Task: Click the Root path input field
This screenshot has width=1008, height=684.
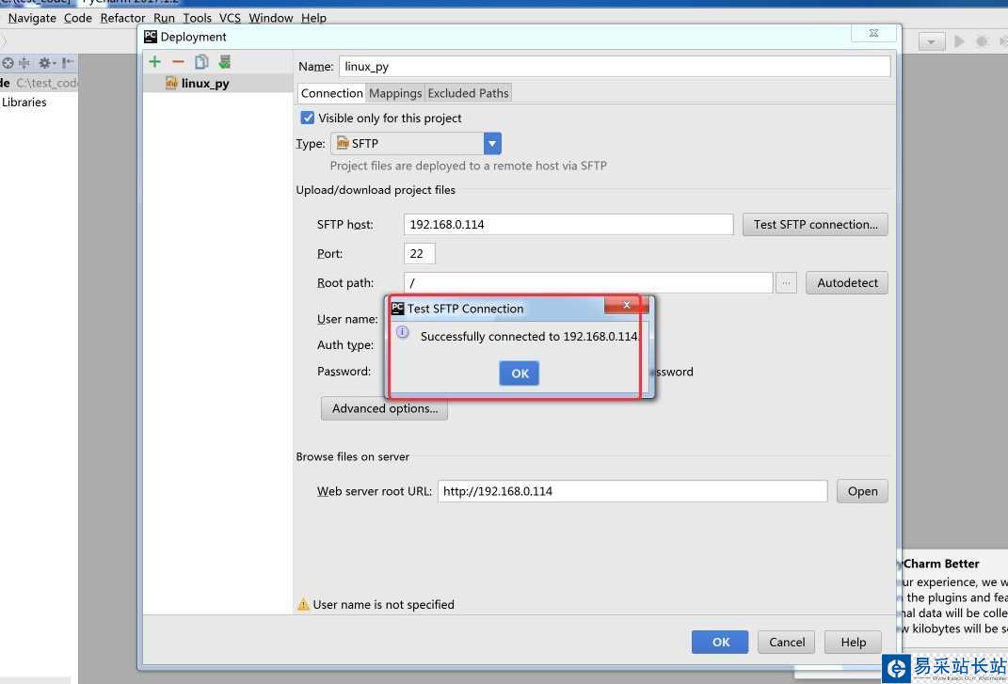Action: (x=588, y=283)
